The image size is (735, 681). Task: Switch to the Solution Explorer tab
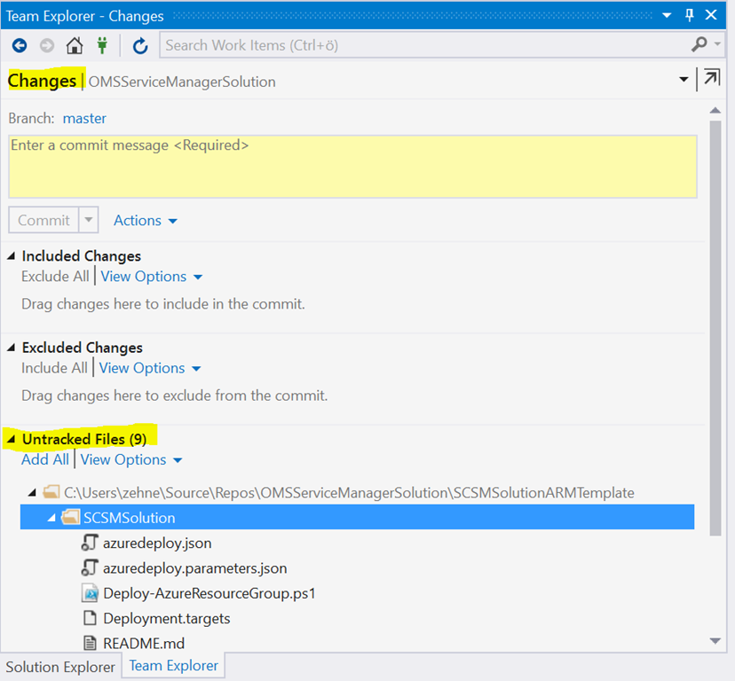pyautogui.click(x=60, y=667)
